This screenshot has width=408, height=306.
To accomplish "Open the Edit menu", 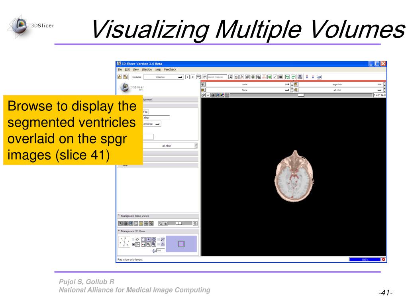I will [127, 69].
